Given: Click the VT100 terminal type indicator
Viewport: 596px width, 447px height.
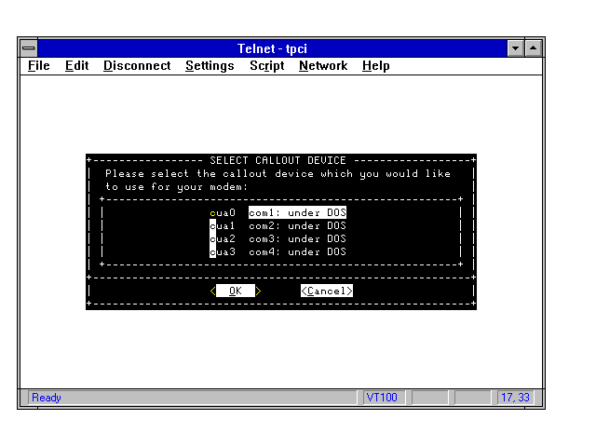Looking at the screenshot, I should point(382,398).
